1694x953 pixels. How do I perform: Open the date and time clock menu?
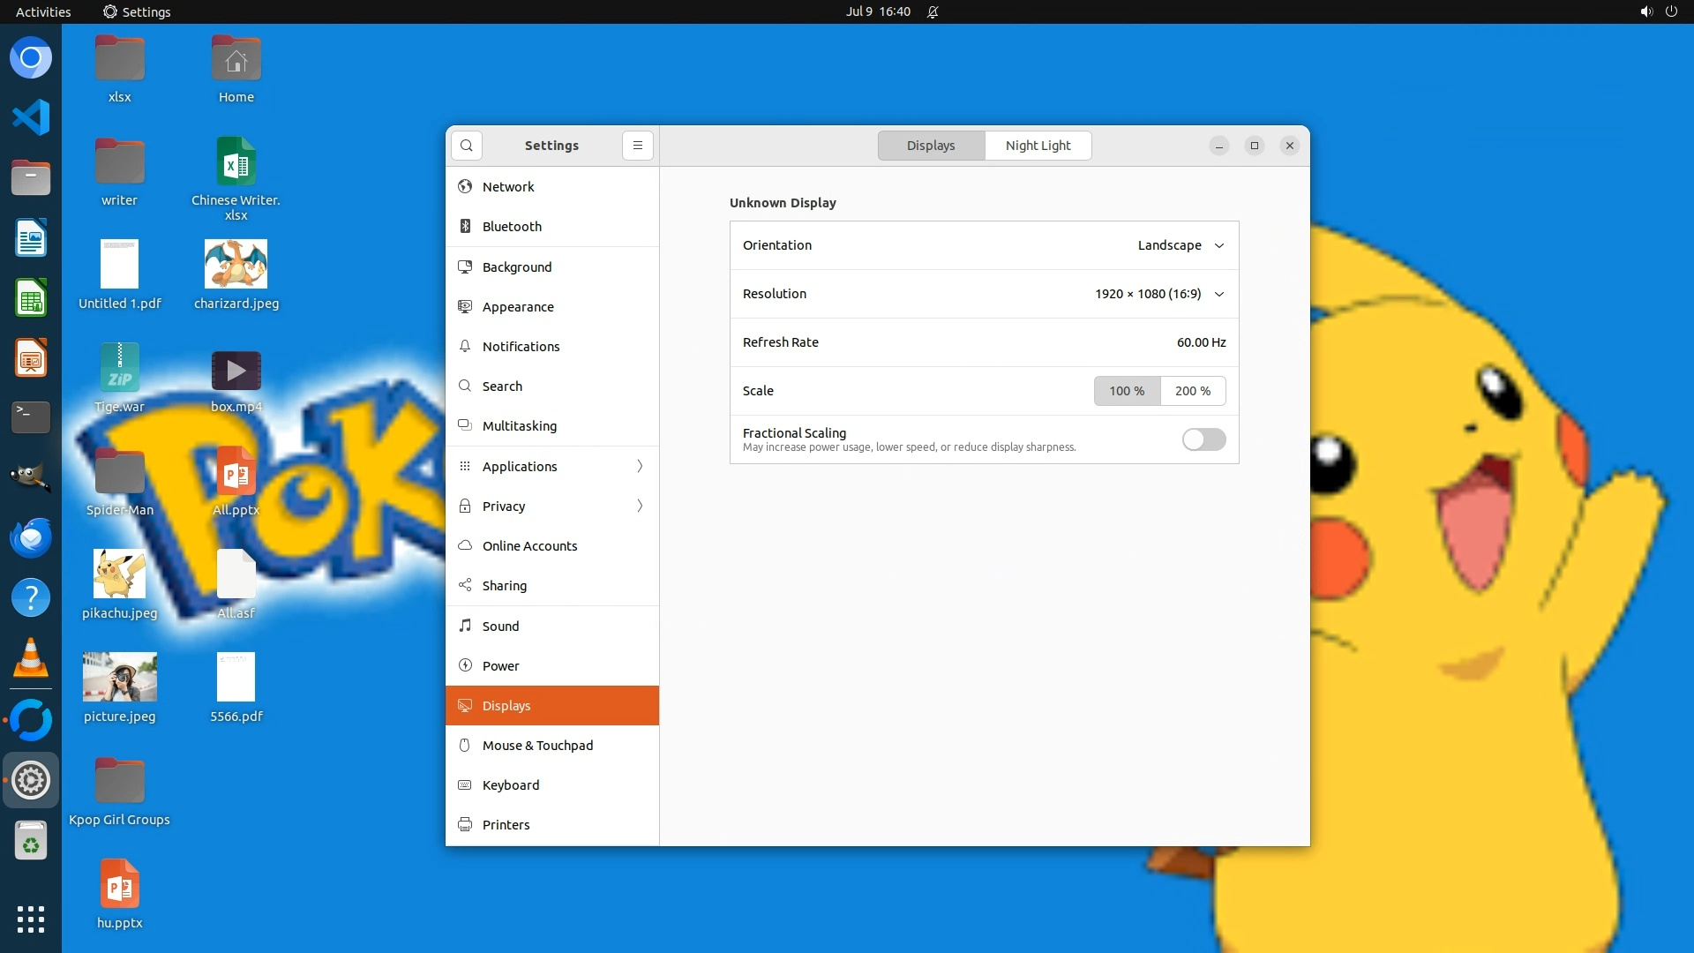pos(877,11)
